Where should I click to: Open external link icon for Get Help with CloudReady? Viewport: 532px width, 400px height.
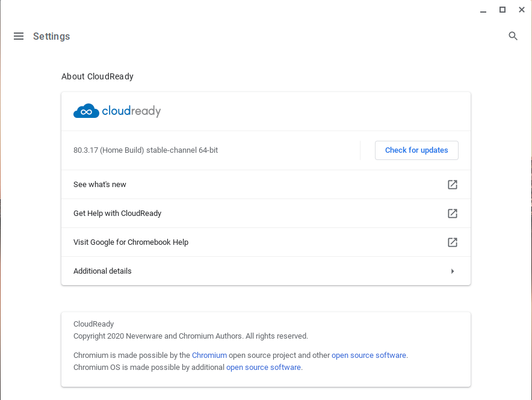453,213
